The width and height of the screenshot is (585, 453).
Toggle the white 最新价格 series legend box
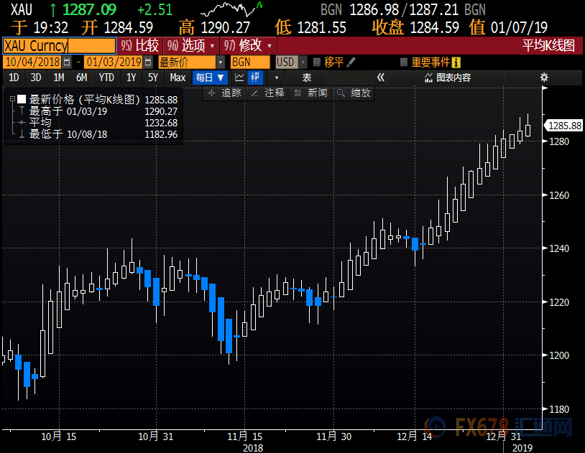click(x=22, y=100)
